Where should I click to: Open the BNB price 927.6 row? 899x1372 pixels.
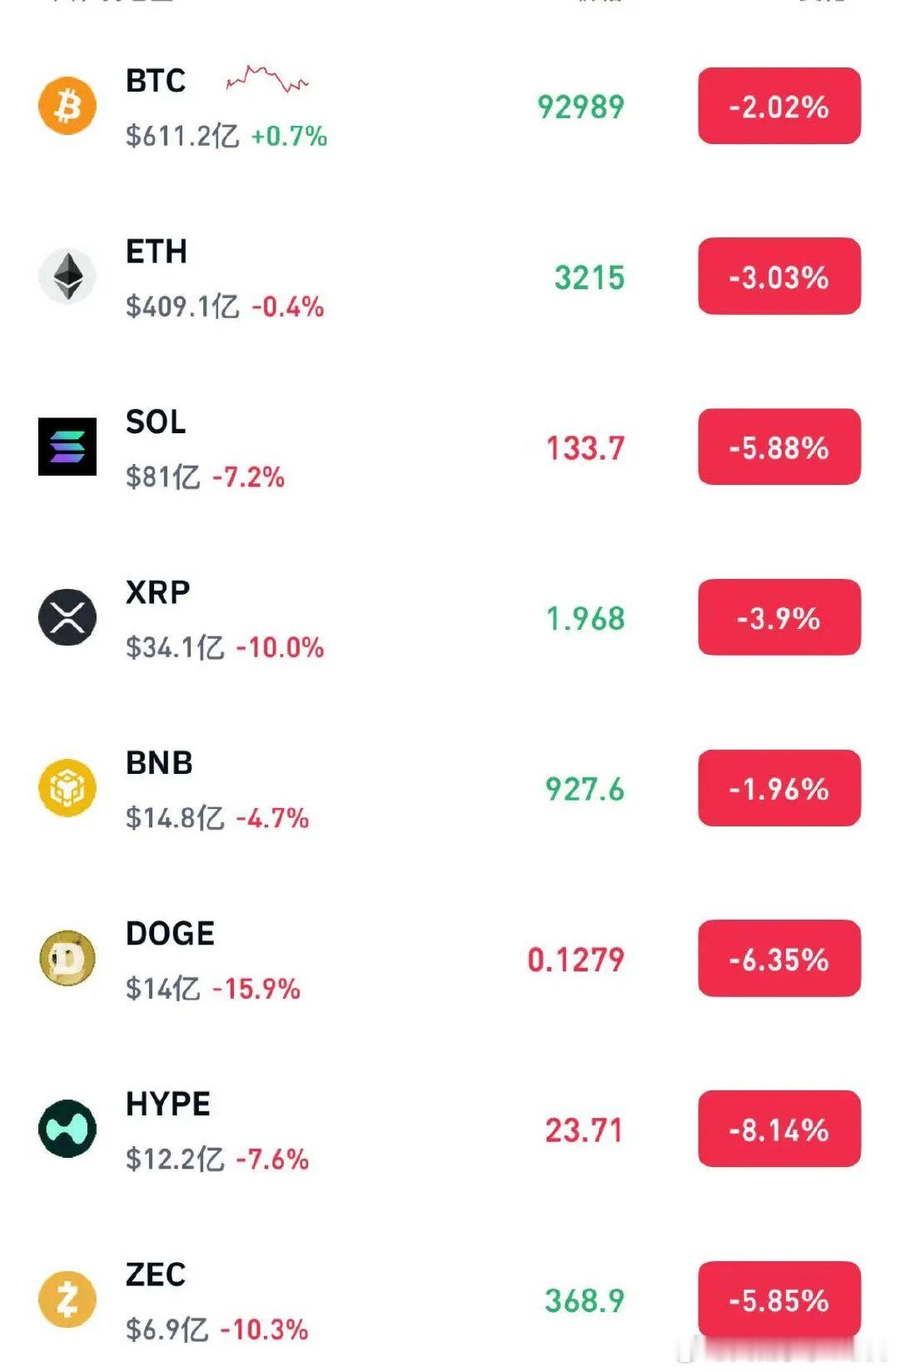tap(449, 789)
